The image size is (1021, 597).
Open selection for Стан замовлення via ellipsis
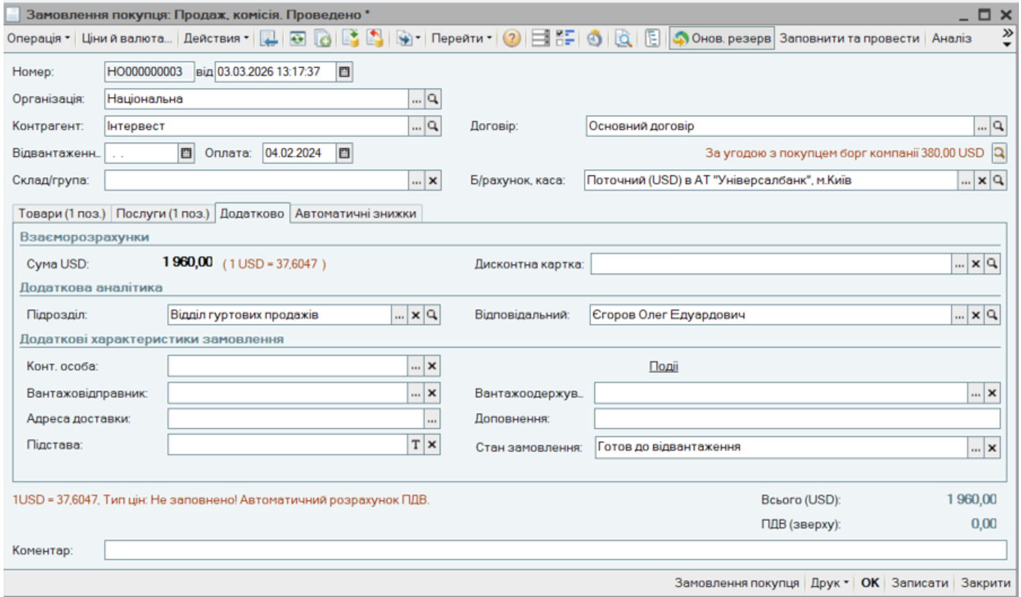pyautogui.click(x=976, y=448)
